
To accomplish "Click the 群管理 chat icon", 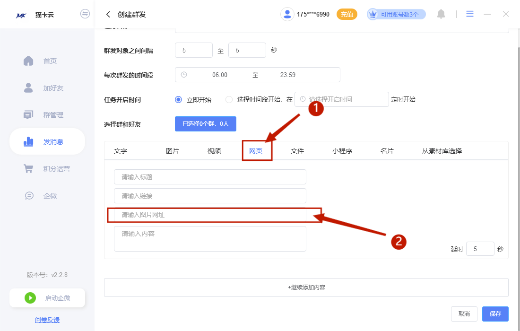I will (x=28, y=115).
